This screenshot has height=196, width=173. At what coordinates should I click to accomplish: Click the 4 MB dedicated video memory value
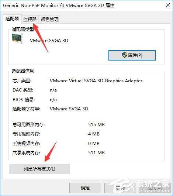[94, 134]
